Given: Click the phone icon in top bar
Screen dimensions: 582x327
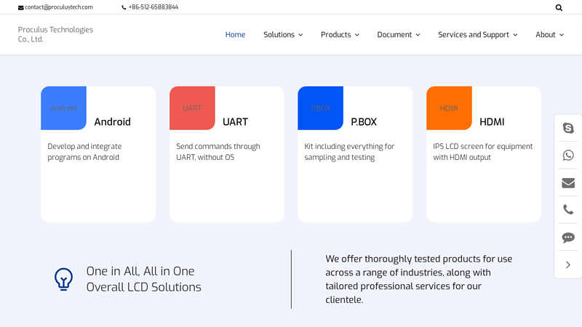Looking at the screenshot, I should [124, 7].
